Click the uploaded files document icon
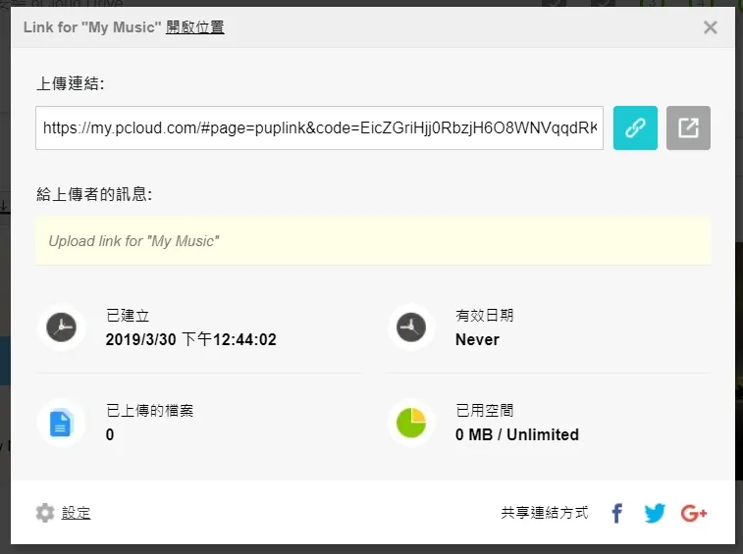 point(61,423)
